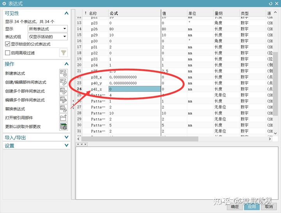Click the 取消 button

tap(269, 206)
